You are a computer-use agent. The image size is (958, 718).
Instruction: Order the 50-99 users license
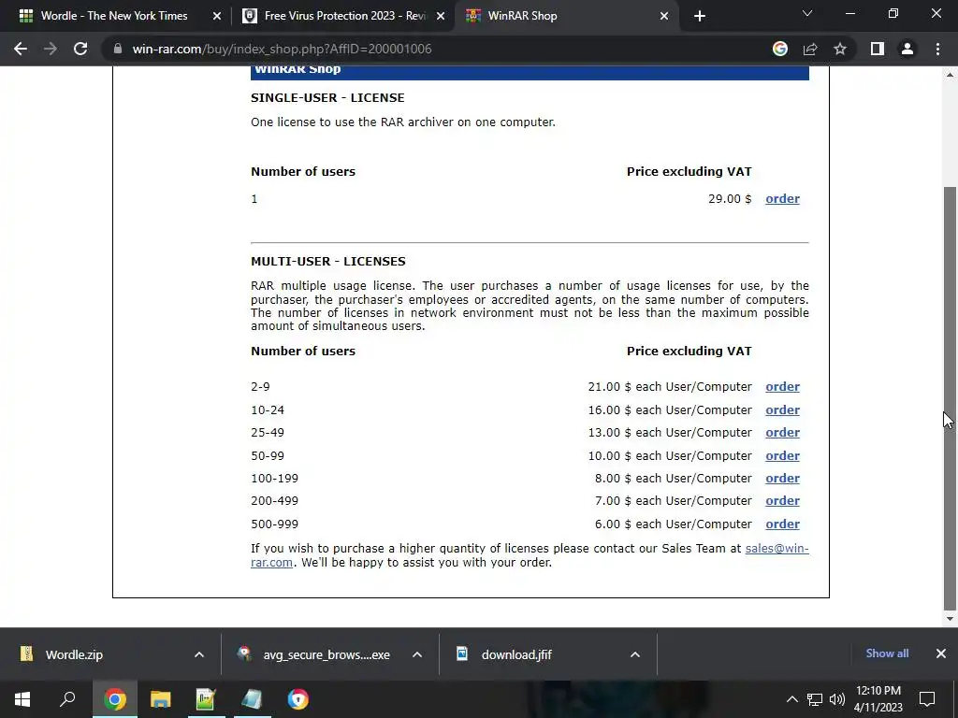click(782, 455)
